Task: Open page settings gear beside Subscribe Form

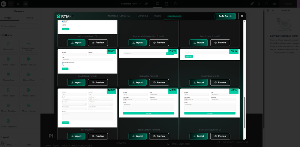Action: (146, 4)
